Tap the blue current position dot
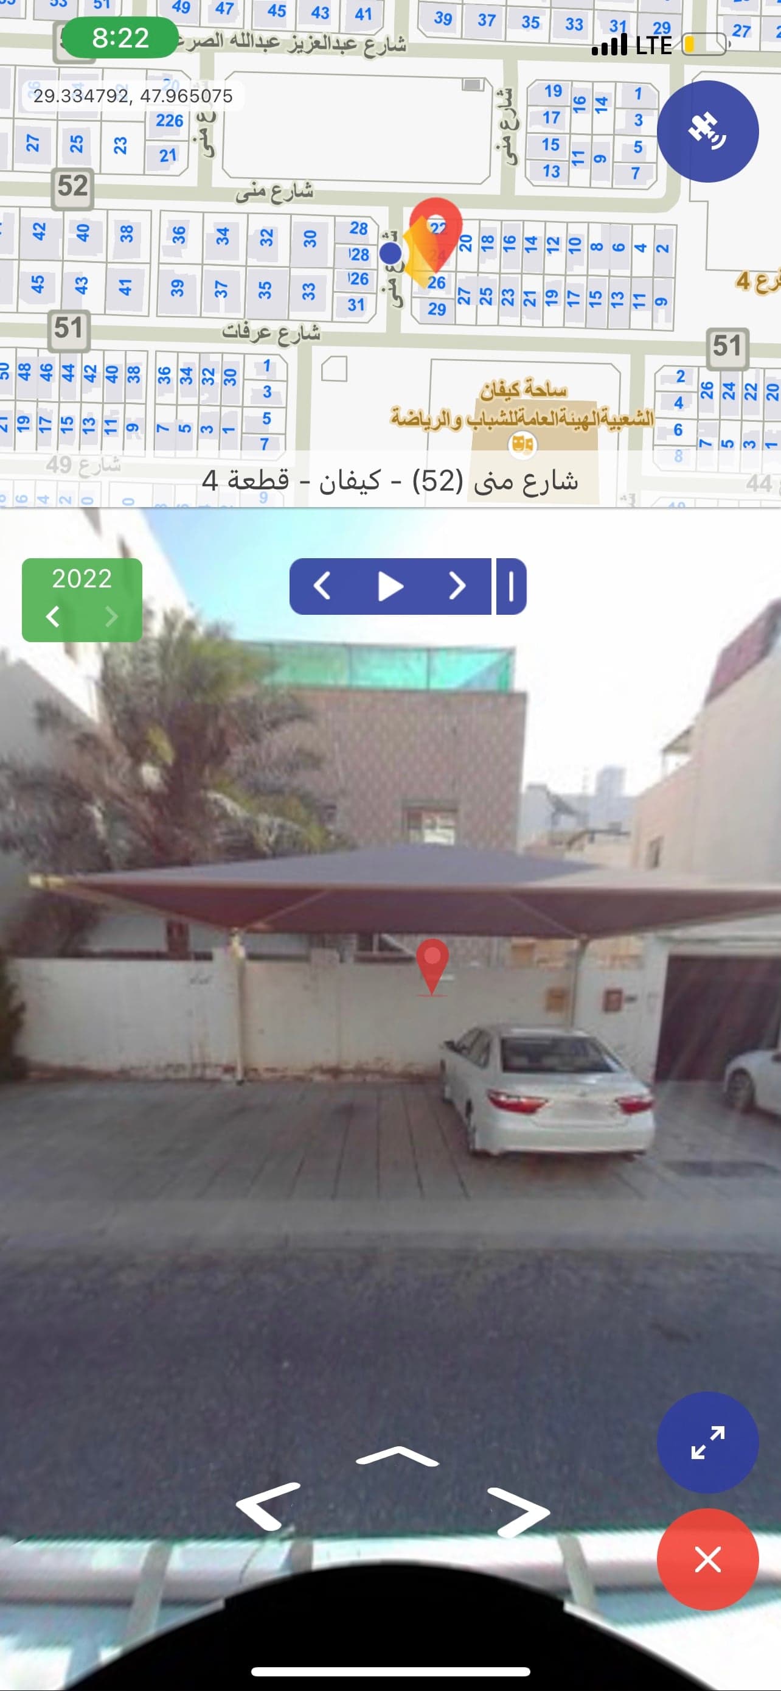Viewport: 781px width, 1691px height. point(391,252)
